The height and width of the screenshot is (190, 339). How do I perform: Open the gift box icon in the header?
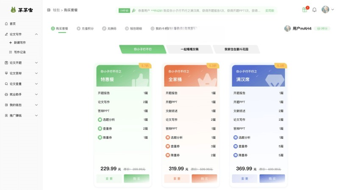(x=305, y=10)
